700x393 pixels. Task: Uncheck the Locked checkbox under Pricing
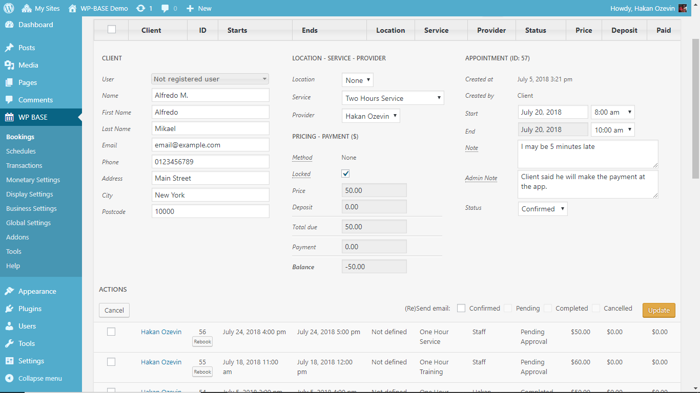[345, 173]
